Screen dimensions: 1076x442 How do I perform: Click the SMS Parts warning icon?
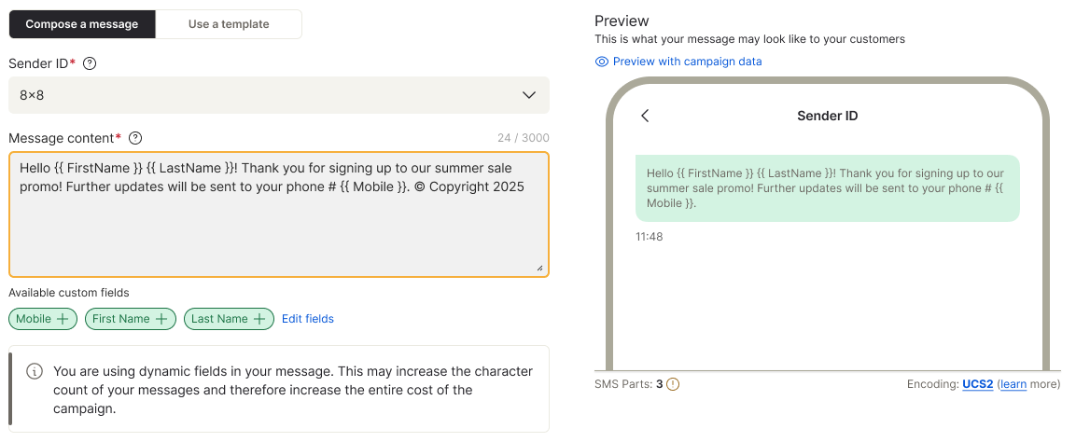tap(673, 384)
